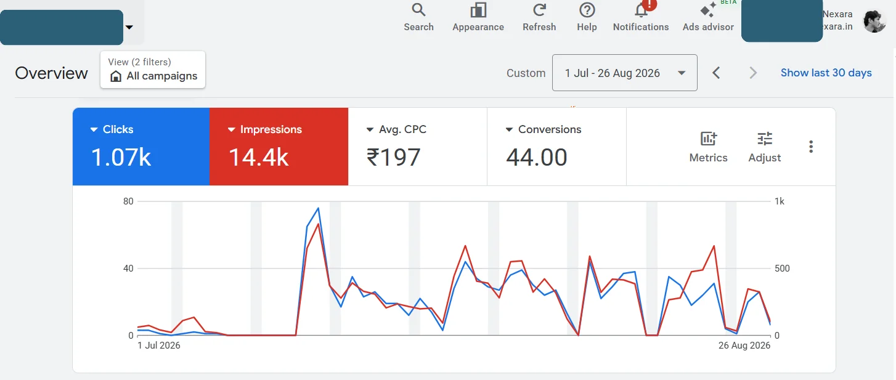Open the Help menu

click(x=587, y=17)
